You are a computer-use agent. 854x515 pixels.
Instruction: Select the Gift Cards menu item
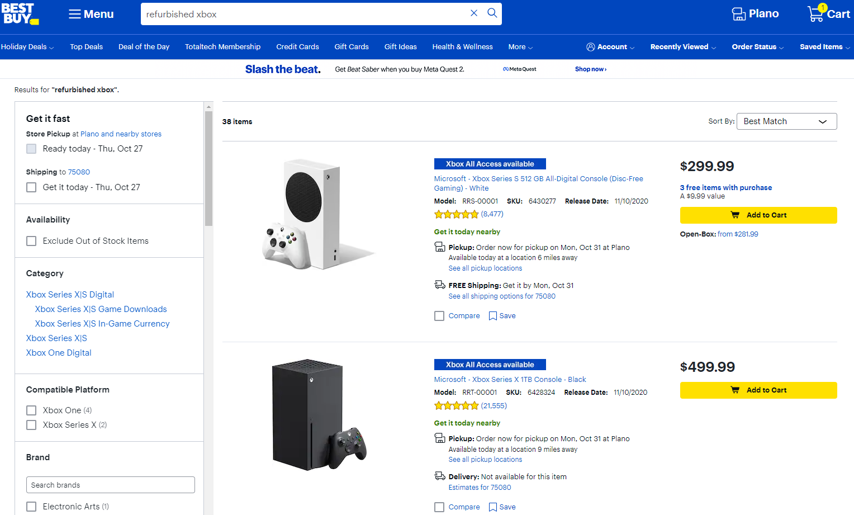[x=351, y=47]
